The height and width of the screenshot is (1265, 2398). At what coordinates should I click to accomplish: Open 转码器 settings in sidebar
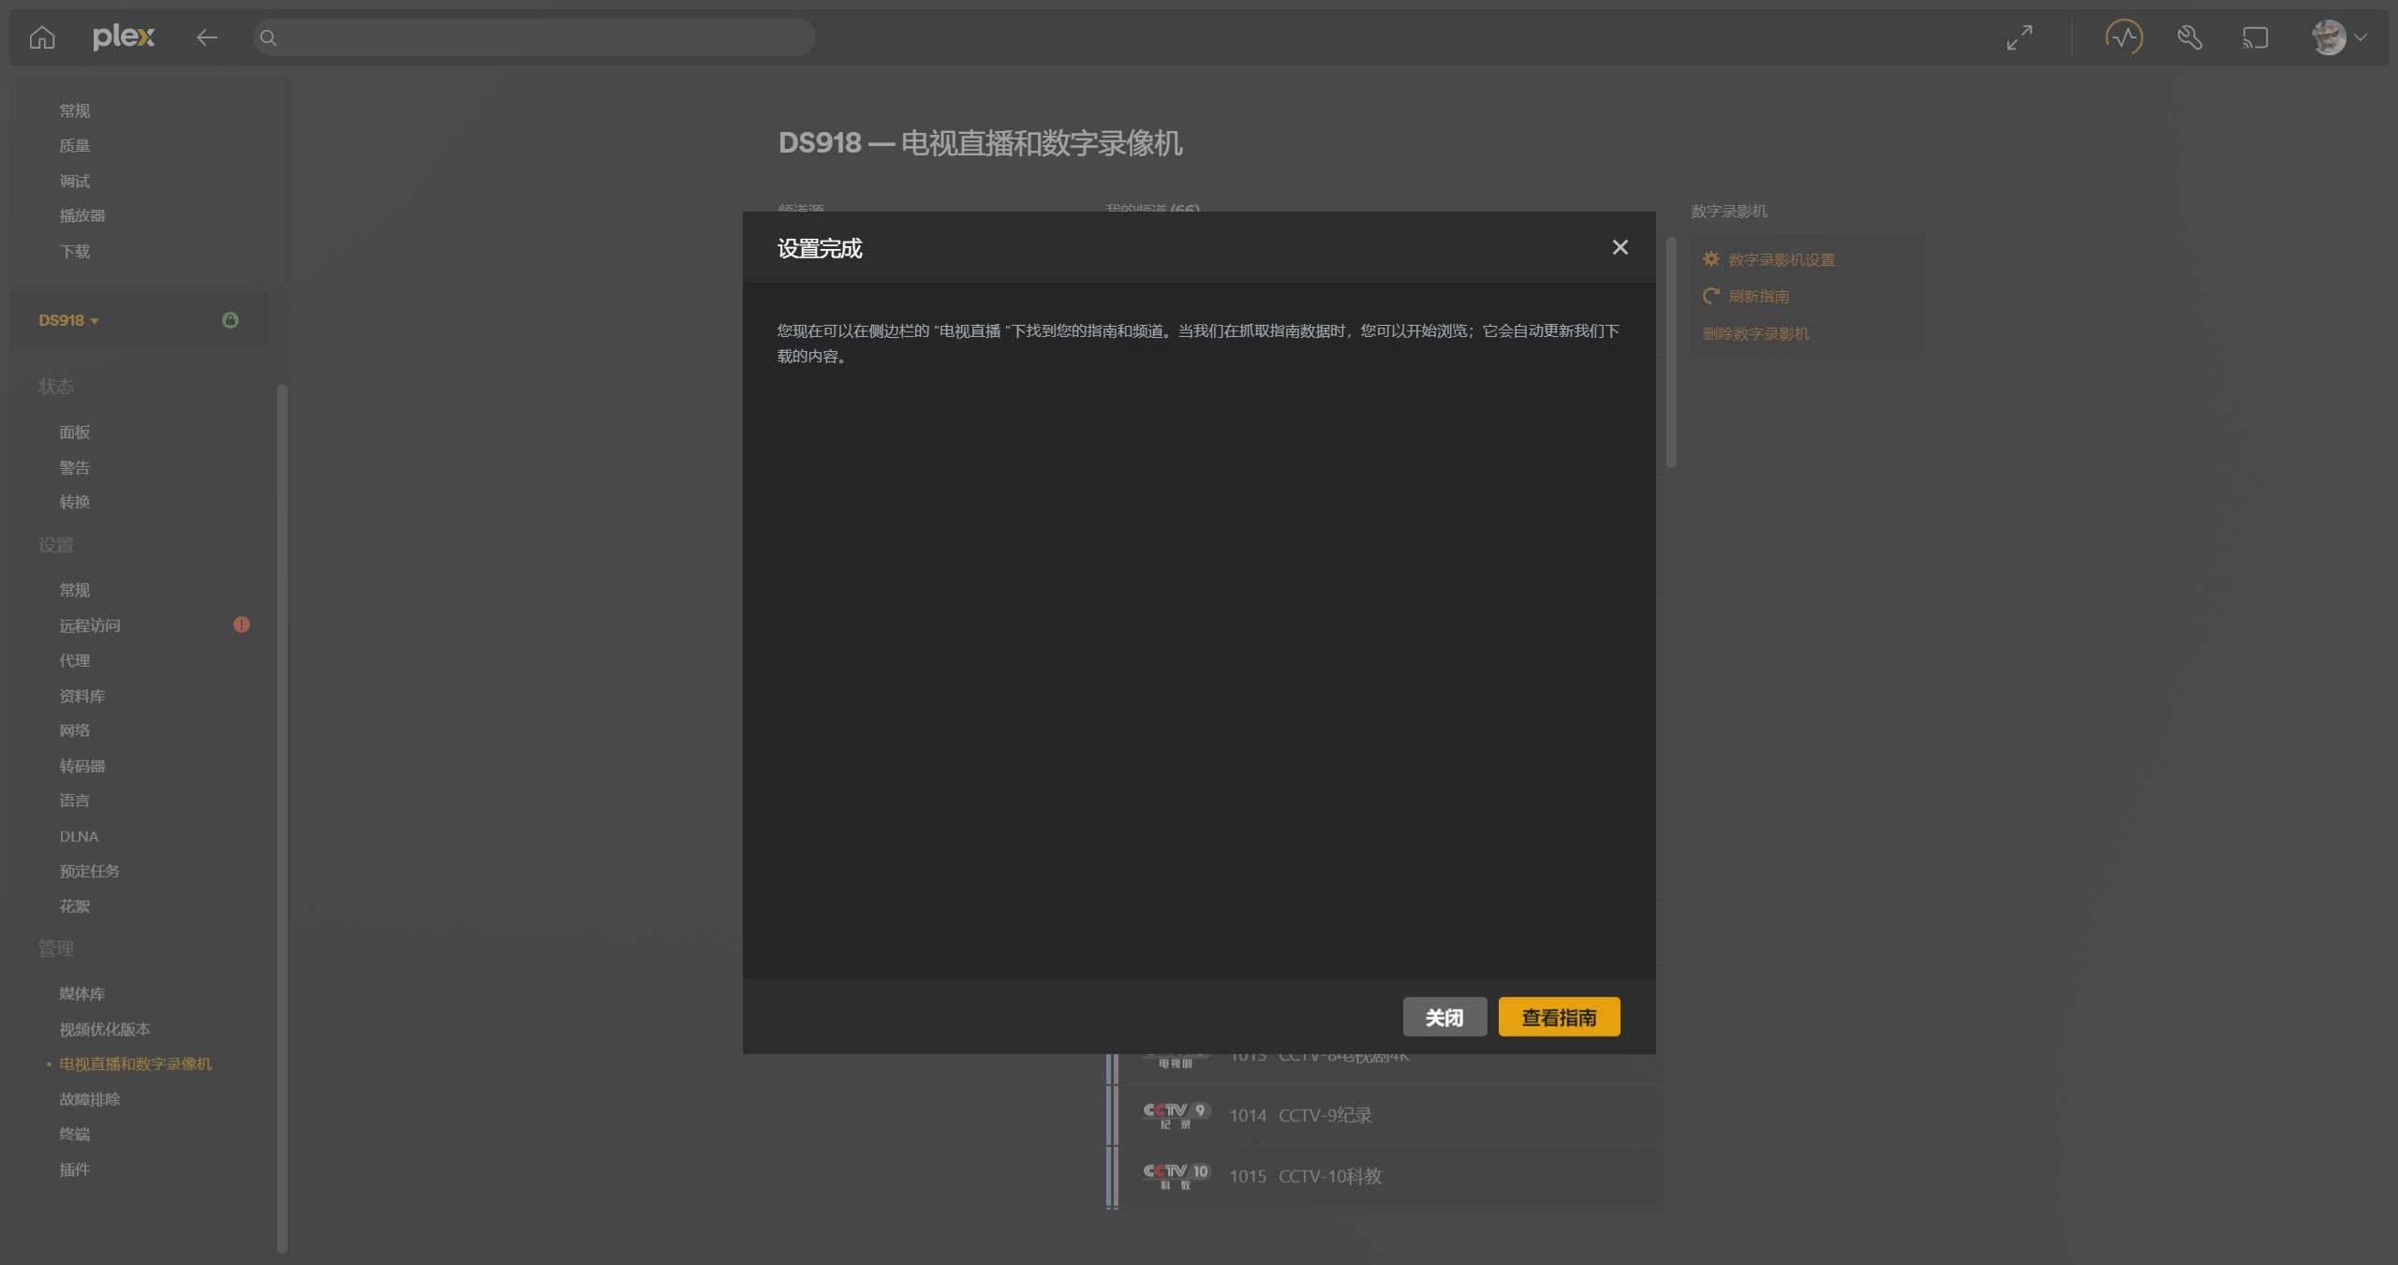coord(82,766)
